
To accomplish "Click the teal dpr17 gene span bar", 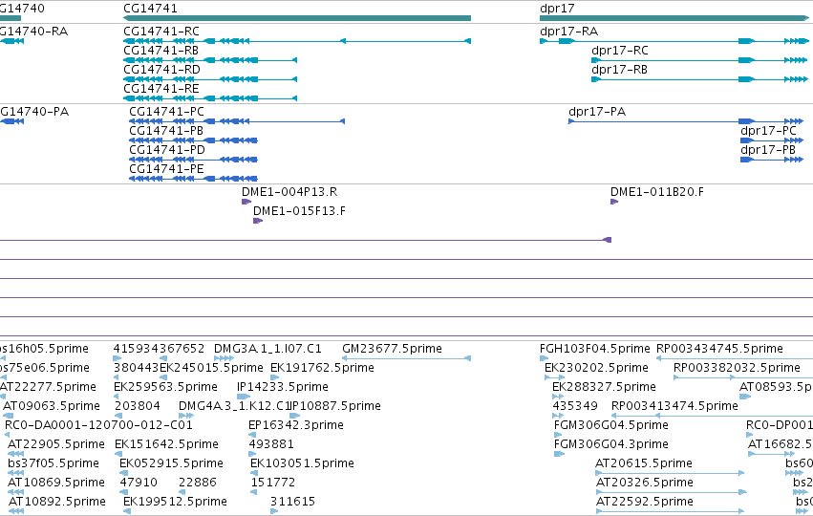I will click(x=674, y=18).
